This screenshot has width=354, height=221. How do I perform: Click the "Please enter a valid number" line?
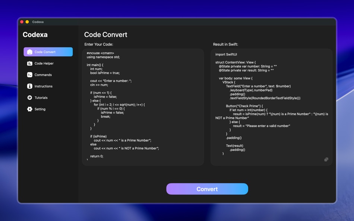pyautogui.click(x=262, y=126)
